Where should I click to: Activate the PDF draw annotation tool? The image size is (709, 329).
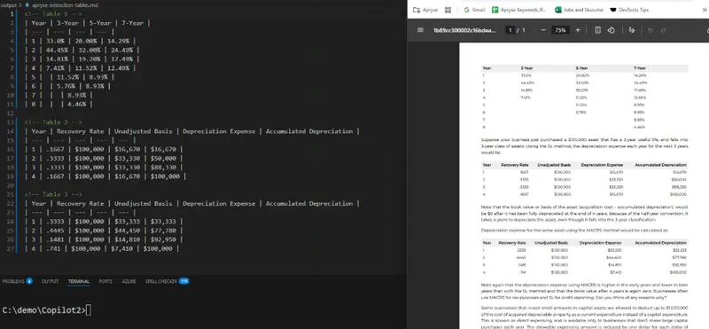(632, 30)
